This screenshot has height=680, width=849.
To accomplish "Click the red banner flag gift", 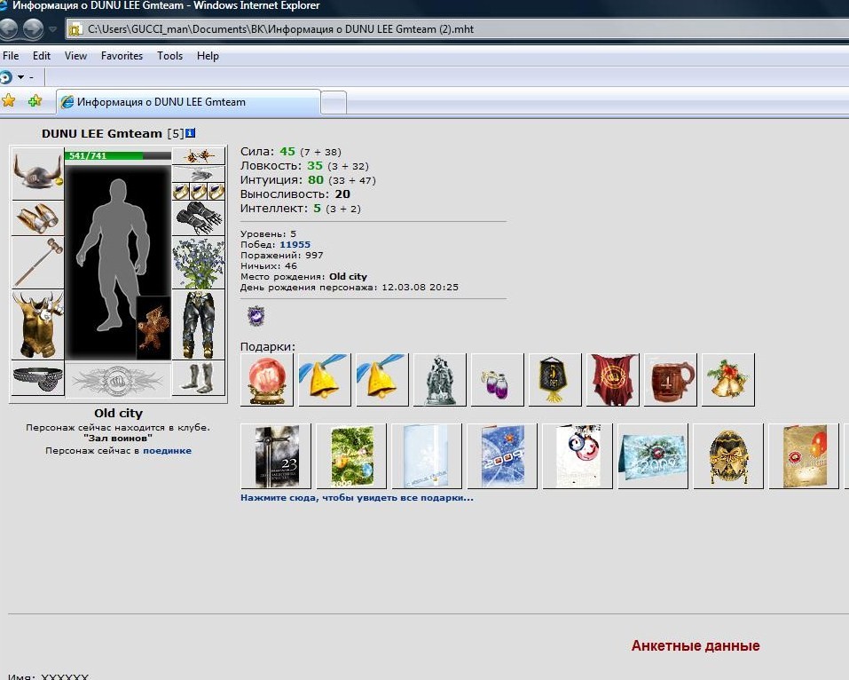I will coord(612,380).
